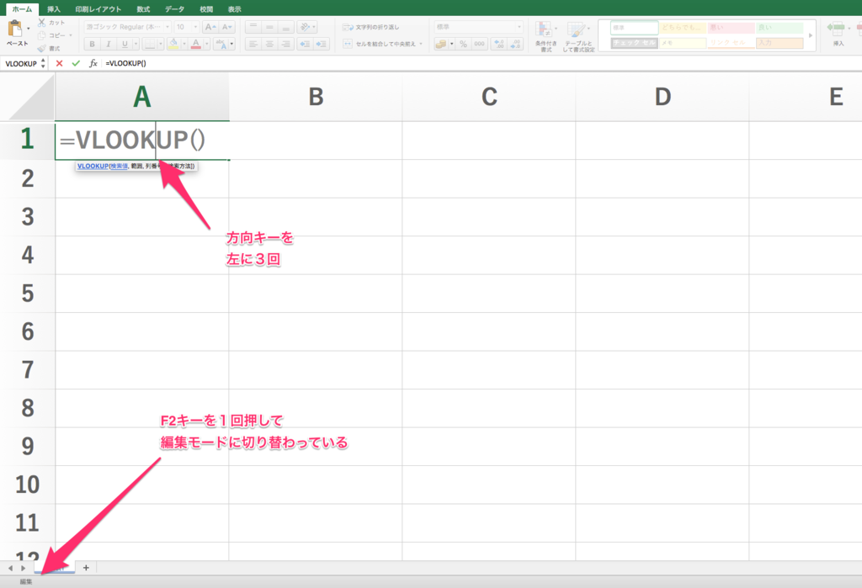
Task: Cancel the formula with the red X
Action: pyautogui.click(x=59, y=62)
